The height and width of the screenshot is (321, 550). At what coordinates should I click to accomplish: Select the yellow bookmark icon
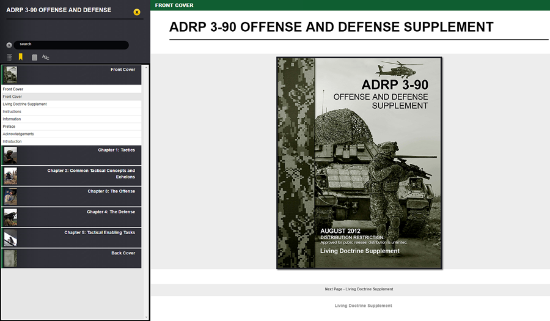21,57
